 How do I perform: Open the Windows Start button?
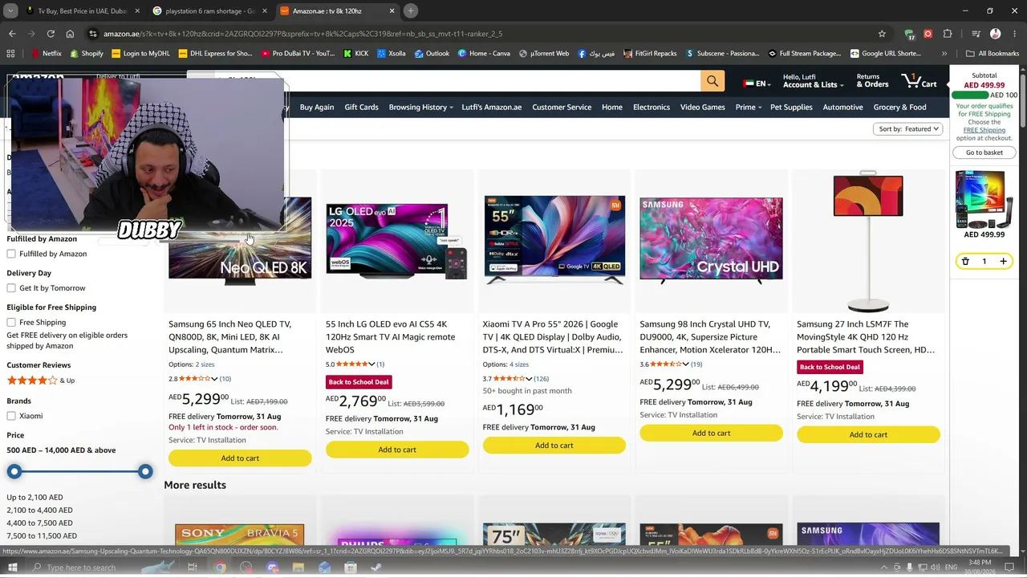click(x=12, y=568)
